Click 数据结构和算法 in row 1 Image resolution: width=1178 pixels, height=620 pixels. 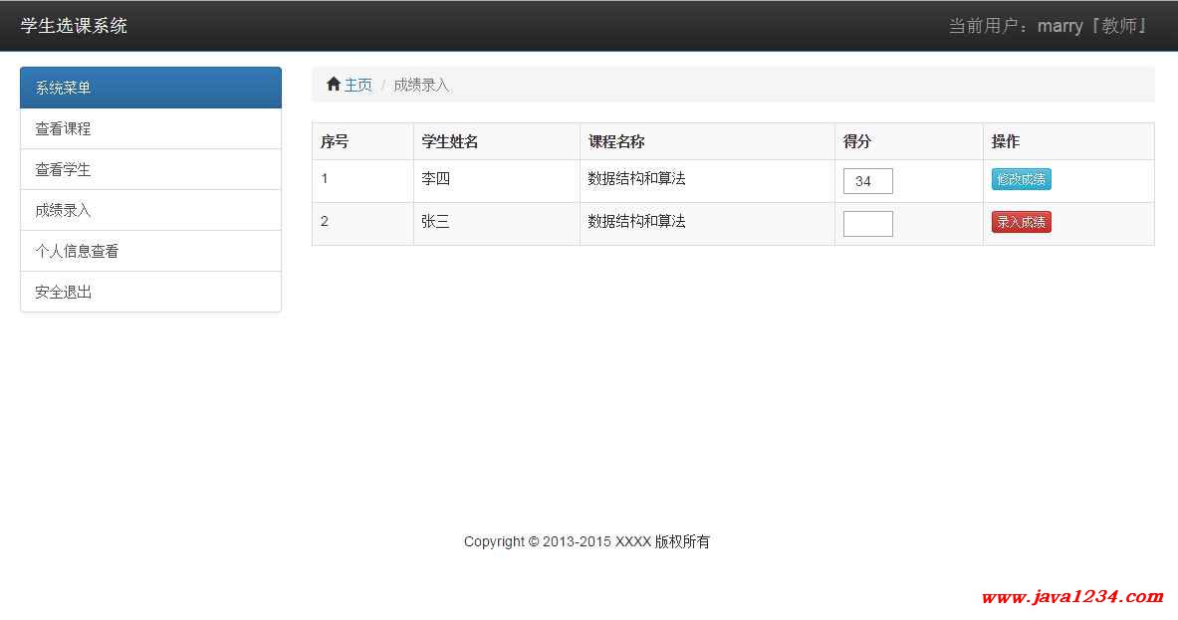pos(637,179)
